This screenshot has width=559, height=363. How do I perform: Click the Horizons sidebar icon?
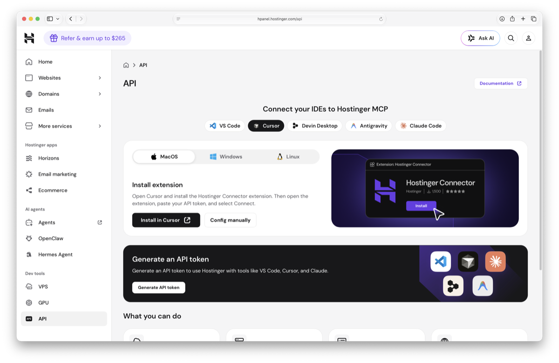pyautogui.click(x=29, y=158)
